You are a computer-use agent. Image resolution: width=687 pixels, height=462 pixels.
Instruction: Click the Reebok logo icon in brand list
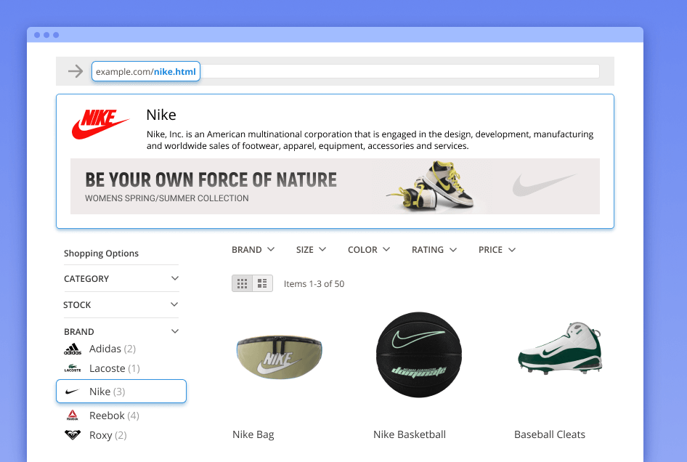(72, 416)
